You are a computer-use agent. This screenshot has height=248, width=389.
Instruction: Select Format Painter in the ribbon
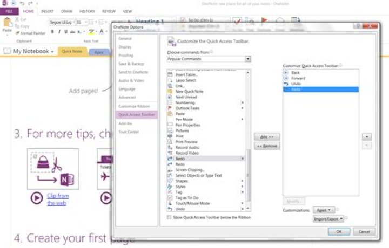[30, 33]
